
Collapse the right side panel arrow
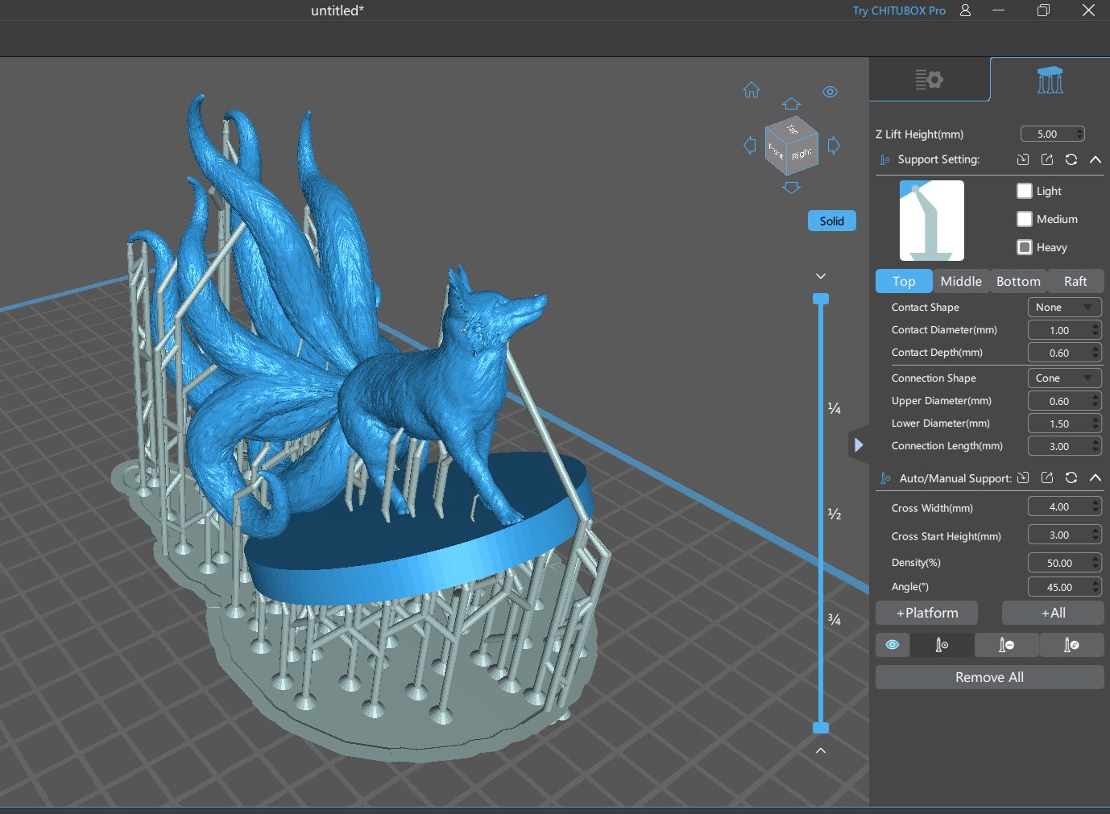pyautogui.click(x=858, y=444)
